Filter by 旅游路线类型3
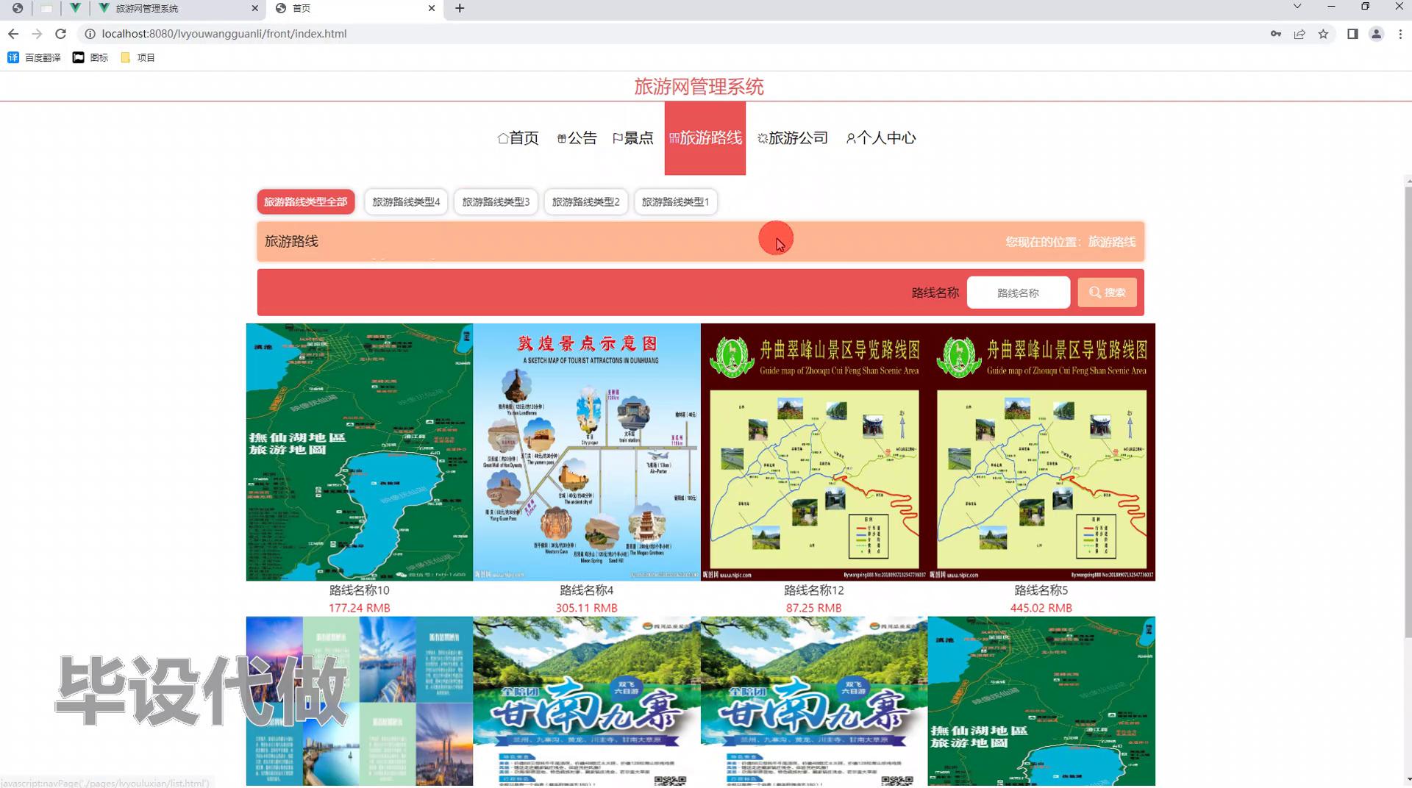This screenshot has height=788, width=1412. (x=496, y=201)
